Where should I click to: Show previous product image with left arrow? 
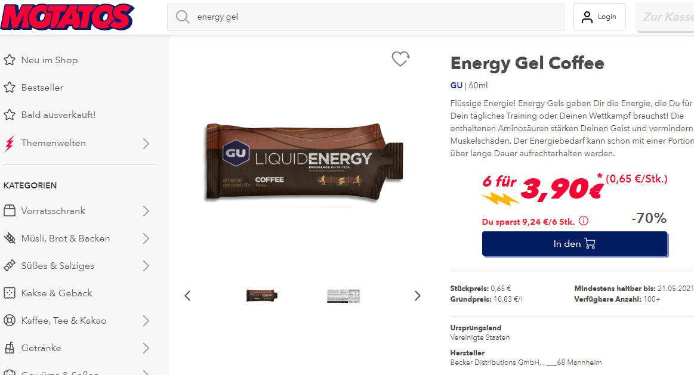point(187,296)
